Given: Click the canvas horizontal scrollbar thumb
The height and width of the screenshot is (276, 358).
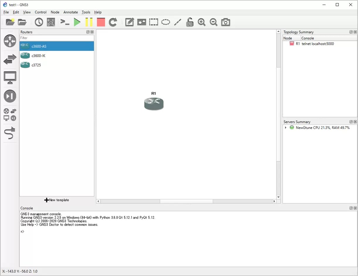Looking at the screenshot, I should pyautogui.click(x=186, y=201).
